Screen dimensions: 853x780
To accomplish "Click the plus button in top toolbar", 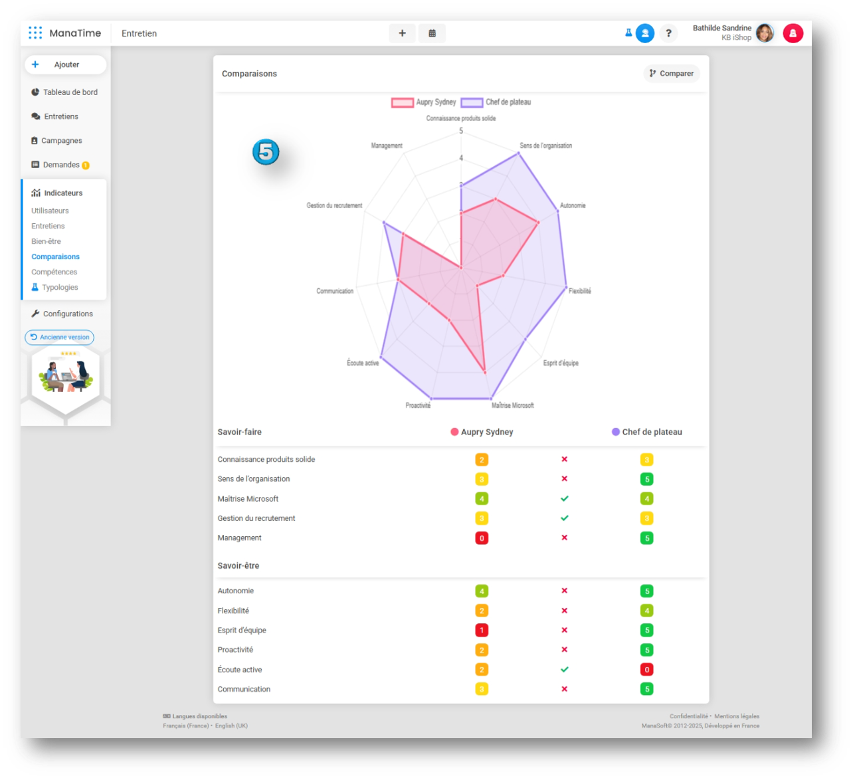I will coord(402,33).
